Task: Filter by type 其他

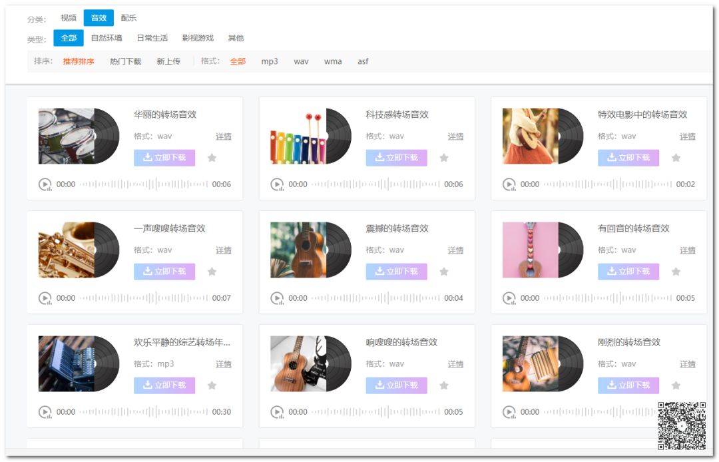Action: [236, 38]
